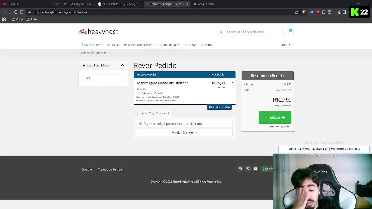Open Base de Conhecimento

pyautogui.click(x=139, y=45)
